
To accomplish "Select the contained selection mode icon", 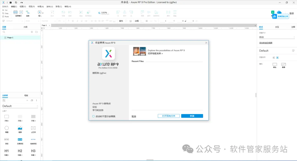I will point(21,12).
